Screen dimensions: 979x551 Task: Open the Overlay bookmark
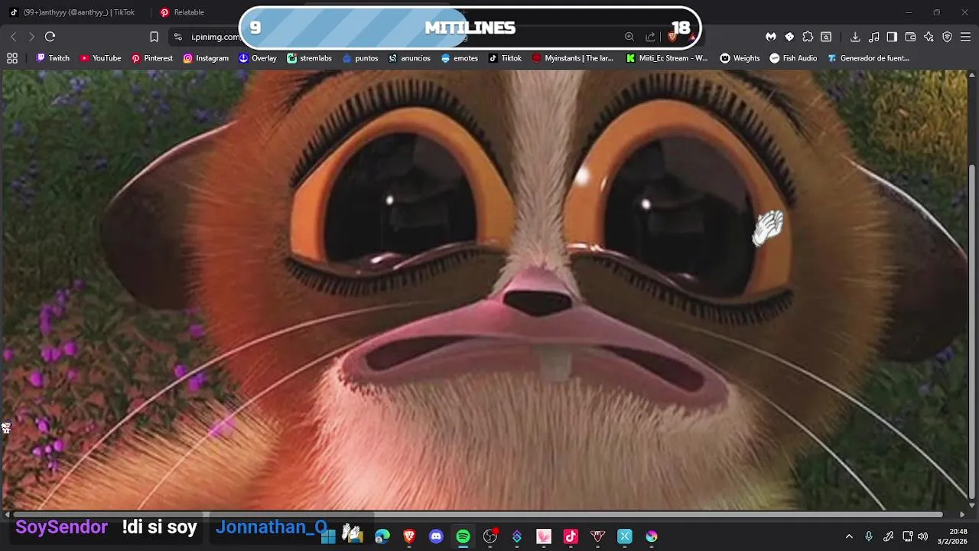click(258, 58)
